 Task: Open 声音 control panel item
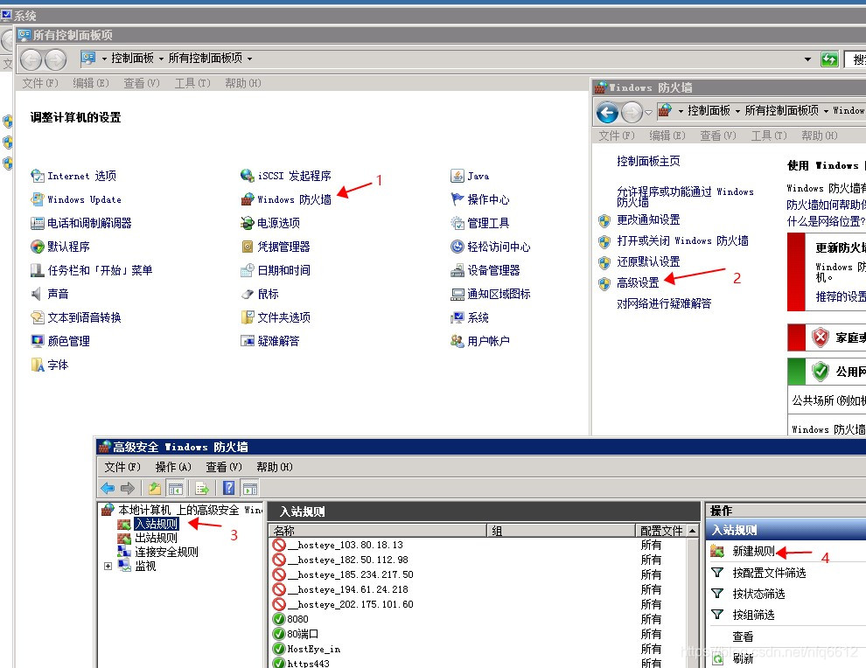click(x=50, y=294)
